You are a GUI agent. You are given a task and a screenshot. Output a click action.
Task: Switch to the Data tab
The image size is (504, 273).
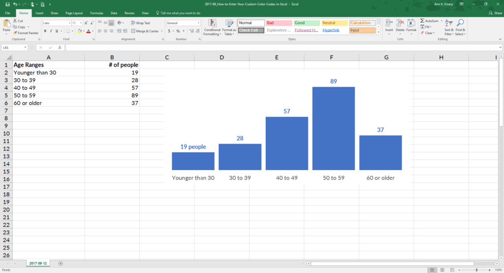tap(114, 13)
